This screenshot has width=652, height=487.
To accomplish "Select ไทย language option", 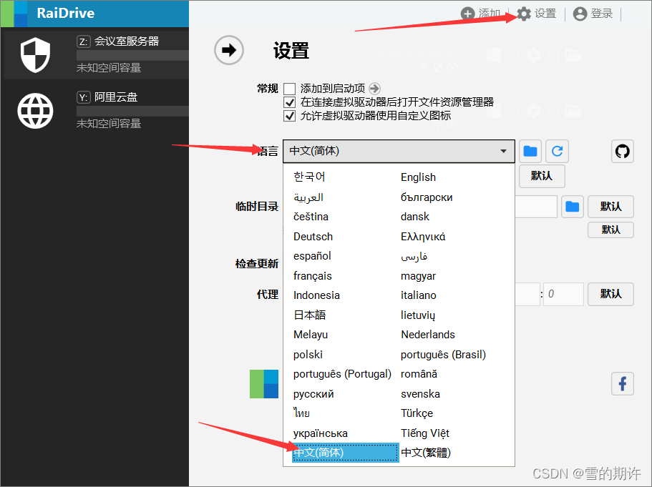I will [301, 413].
